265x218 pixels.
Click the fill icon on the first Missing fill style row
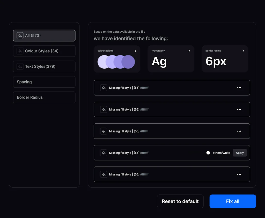[104, 88]
